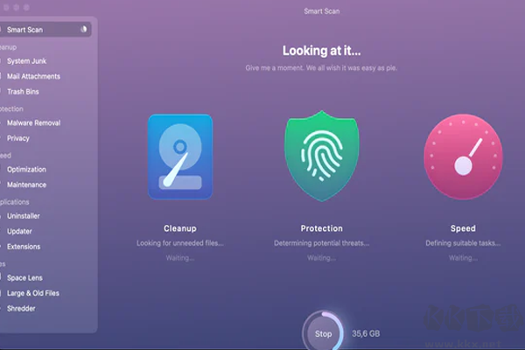
Task: Click the 'Give me a moment' subtitle text
Action: pos(321,68)
